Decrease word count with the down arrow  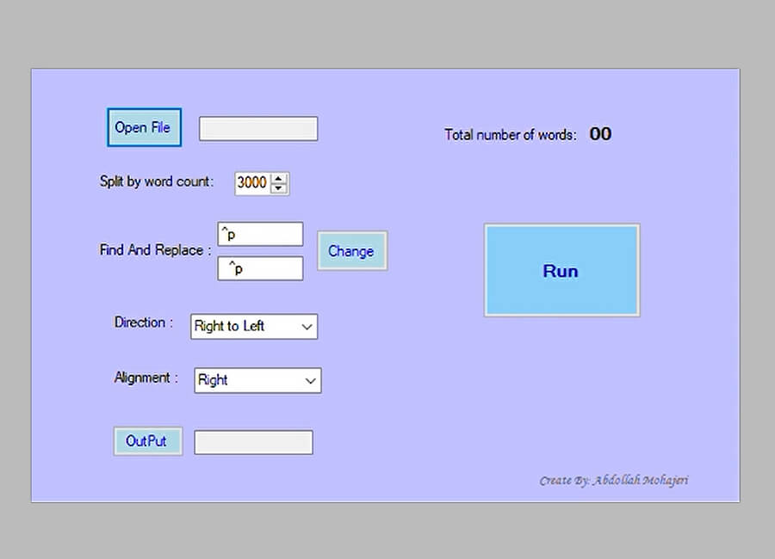click(279, 188)
